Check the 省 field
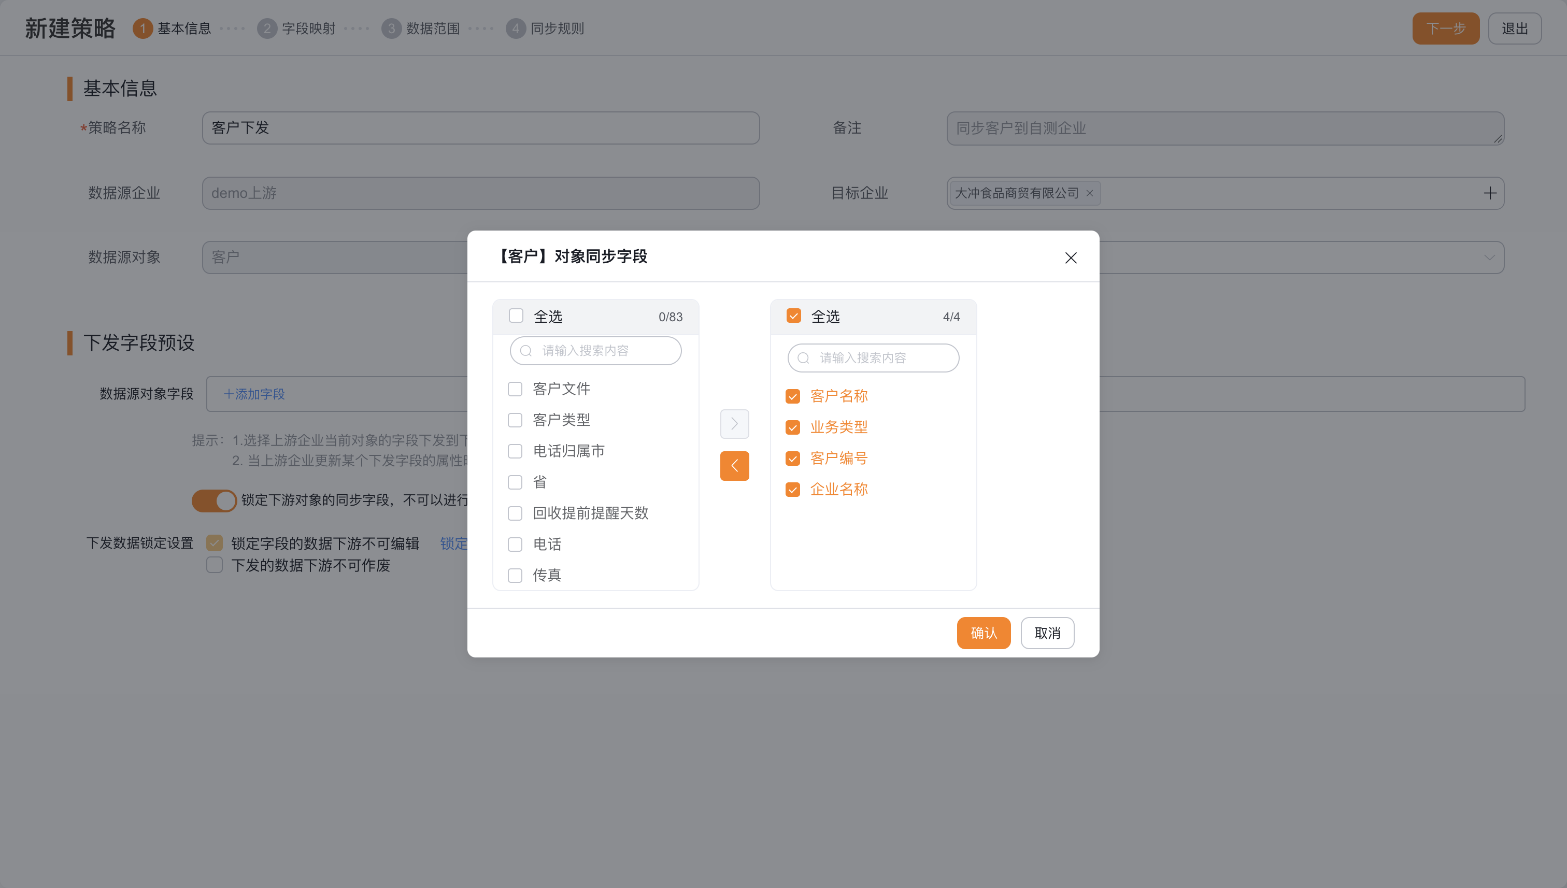The width and height of the screenshot is (1567, 888). click(x=515, y=482)
